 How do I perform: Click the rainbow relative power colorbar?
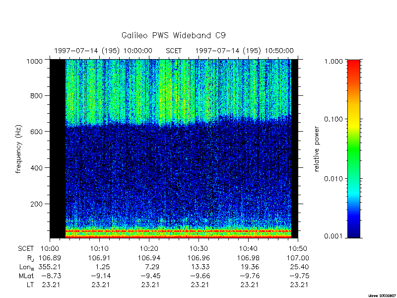click(x=354, y=149)
